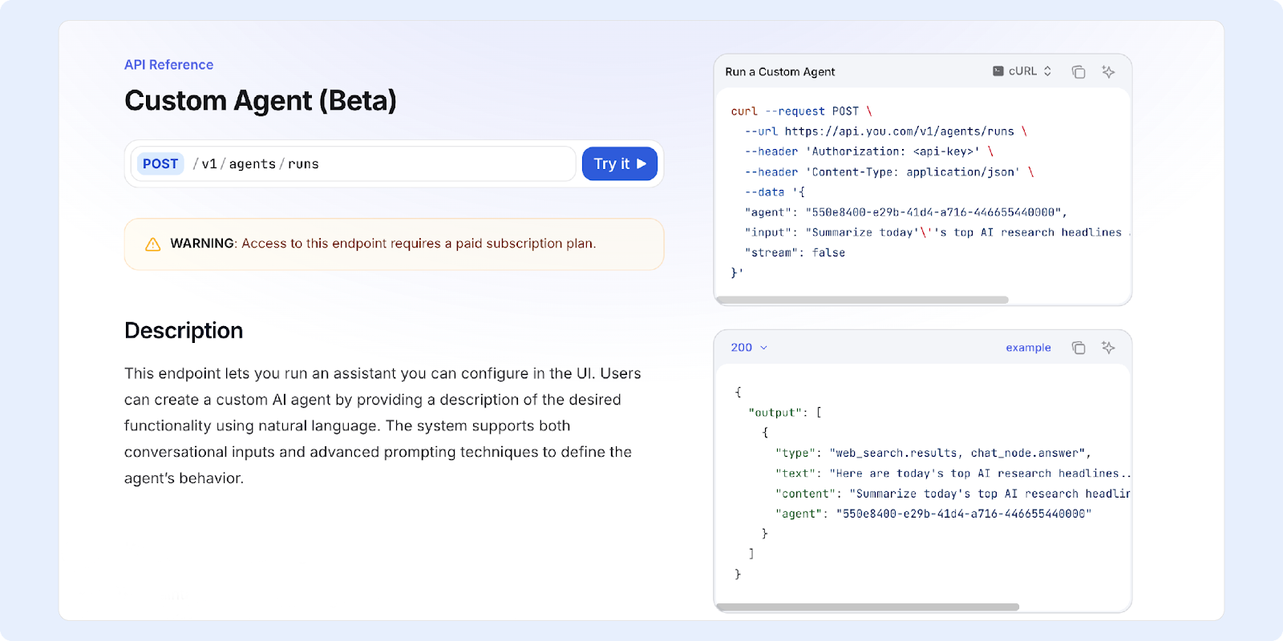
Task: Select the example response label
Action: coord(1028,348)
